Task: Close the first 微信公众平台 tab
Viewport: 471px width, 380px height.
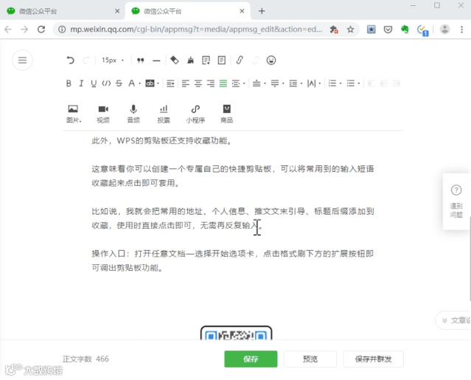Action: [x=117, y=11]
